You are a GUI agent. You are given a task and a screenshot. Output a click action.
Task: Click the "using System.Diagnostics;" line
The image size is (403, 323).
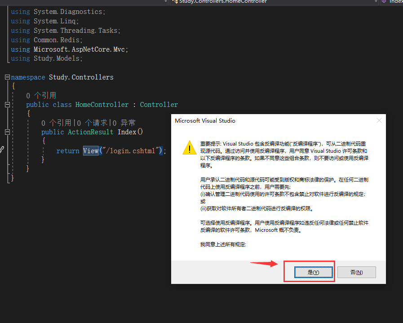[x=58, y=12]
